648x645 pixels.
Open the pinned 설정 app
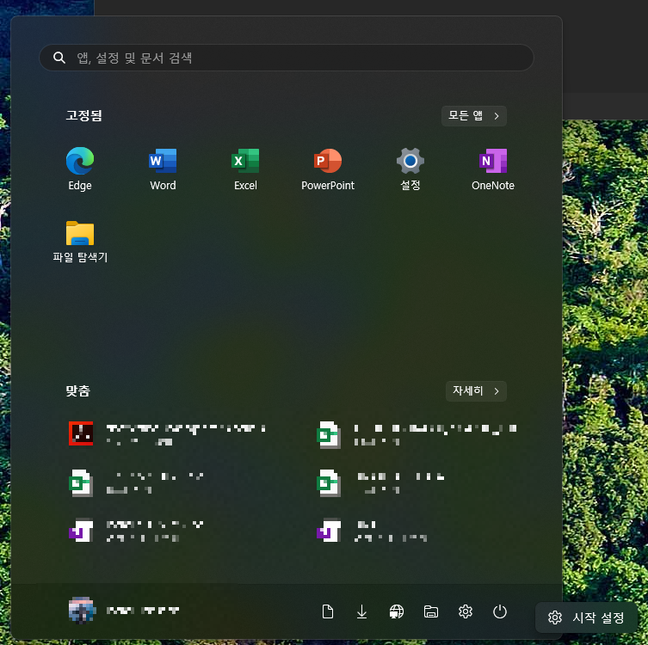click(410, 169)
